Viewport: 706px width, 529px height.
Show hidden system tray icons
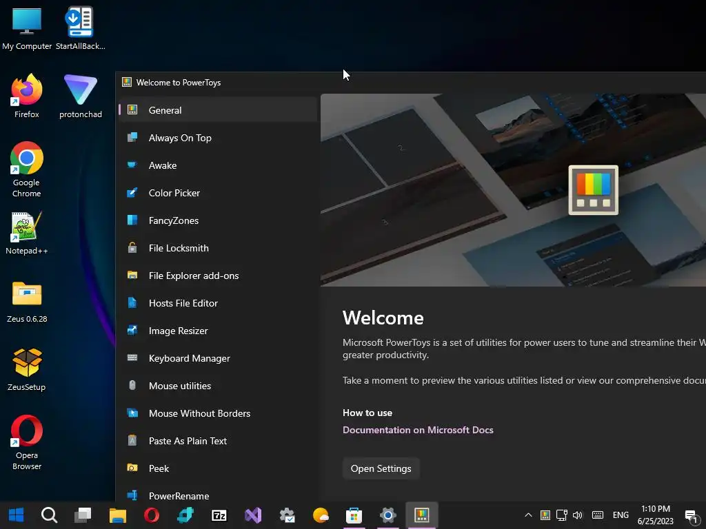(x=529, y=515)
